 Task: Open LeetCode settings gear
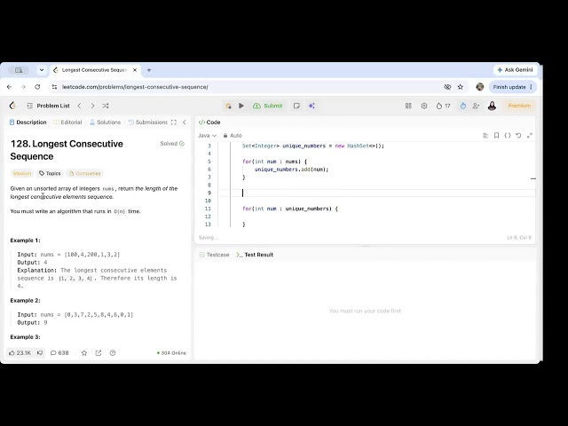424,106
